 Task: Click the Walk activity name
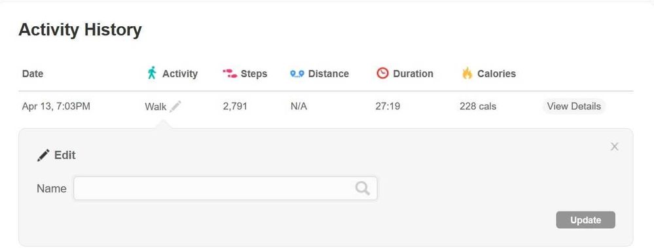(x=156, y=107)
